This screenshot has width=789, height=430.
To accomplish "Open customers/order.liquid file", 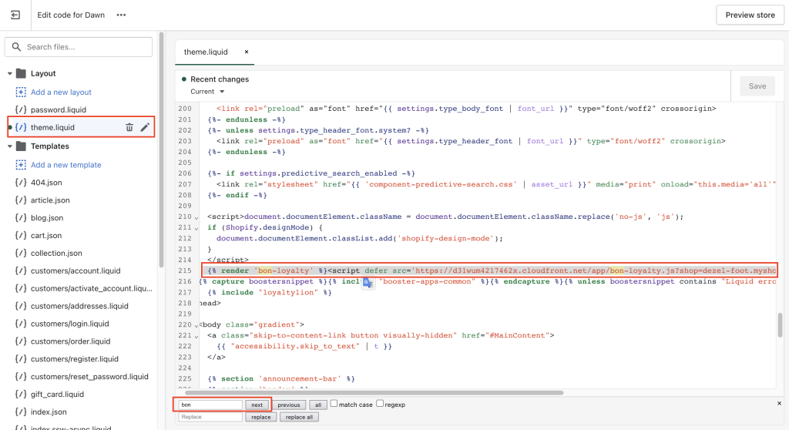I will point(70,341).
